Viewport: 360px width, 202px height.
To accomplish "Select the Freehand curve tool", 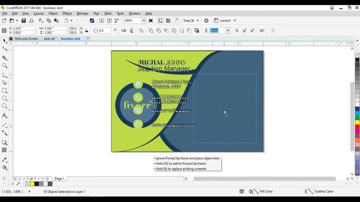I will pyautogui.click(x=4, y=75).
